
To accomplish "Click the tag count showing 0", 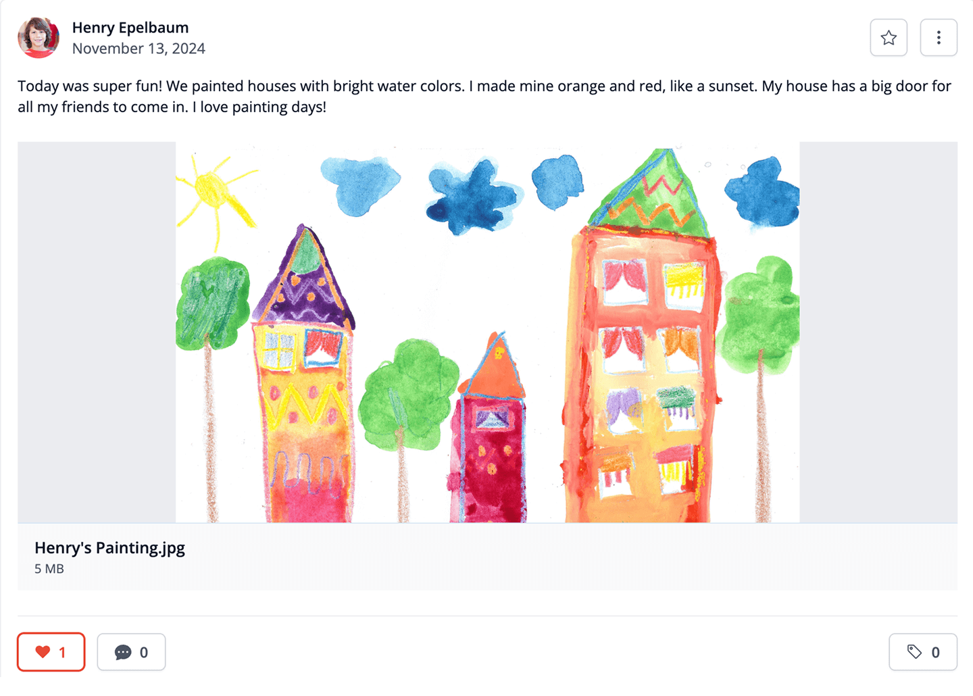I will click(936, 652).
